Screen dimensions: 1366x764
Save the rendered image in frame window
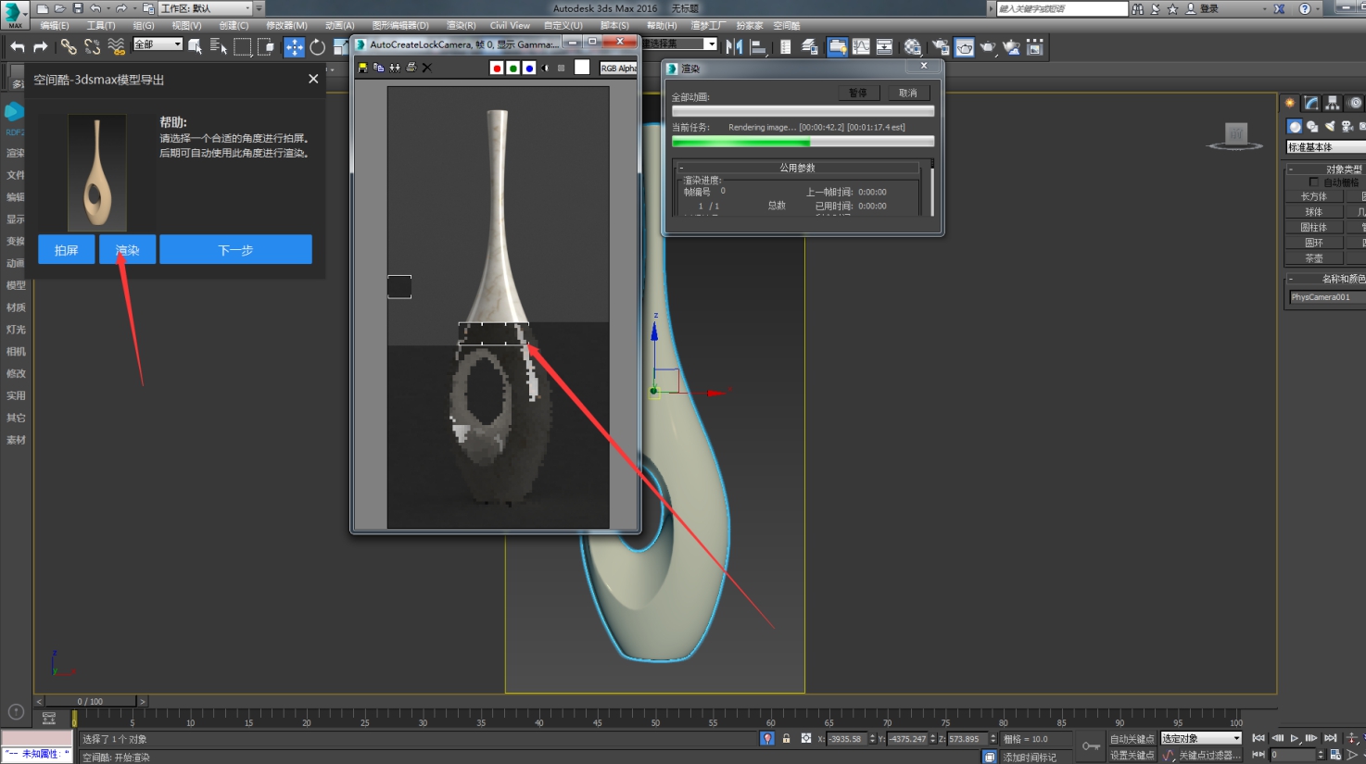[362, 68]
